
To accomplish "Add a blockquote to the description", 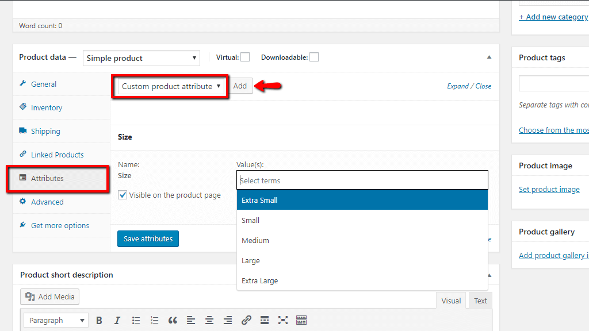I will 173,320.
